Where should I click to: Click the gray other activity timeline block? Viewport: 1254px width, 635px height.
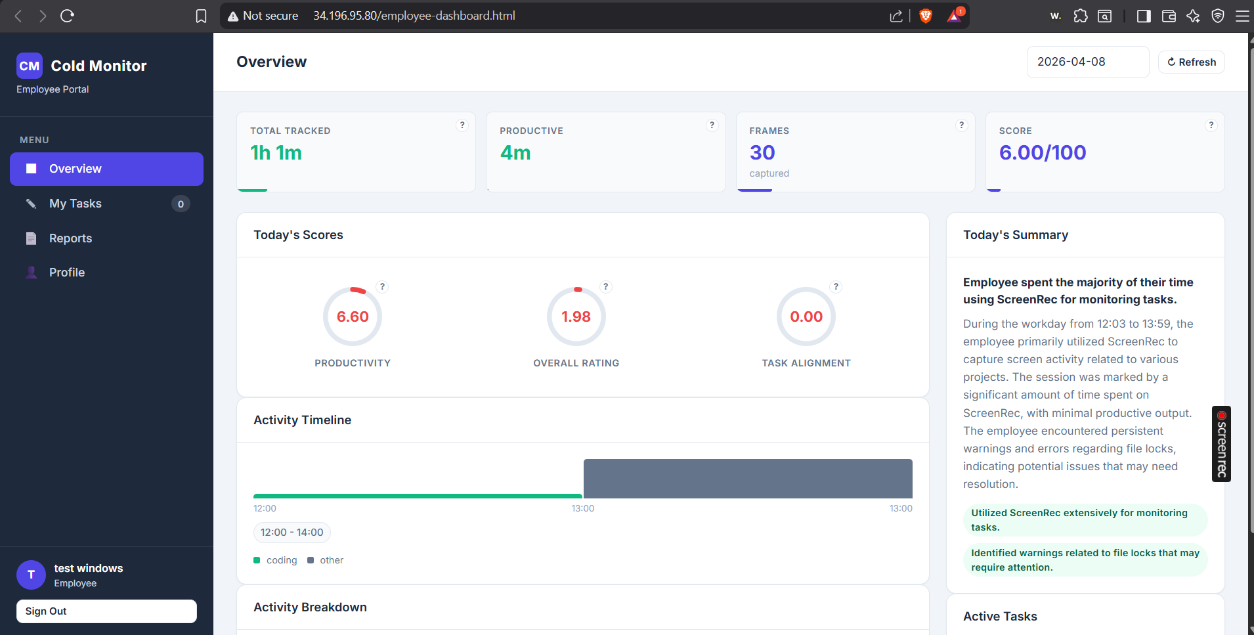[748, 479]
